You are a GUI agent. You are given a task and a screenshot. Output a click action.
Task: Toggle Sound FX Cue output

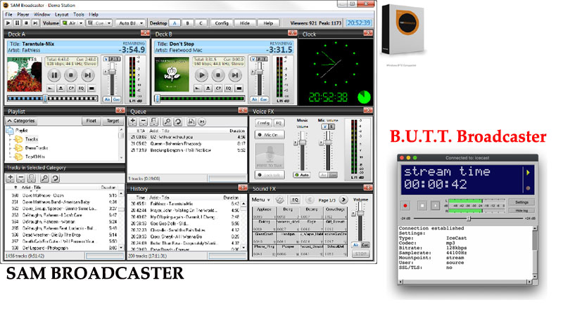[365, 245]
